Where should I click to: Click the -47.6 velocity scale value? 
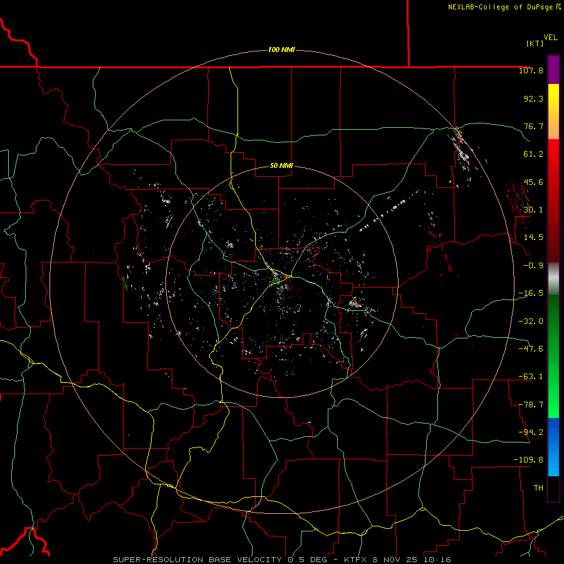point(531,349)
